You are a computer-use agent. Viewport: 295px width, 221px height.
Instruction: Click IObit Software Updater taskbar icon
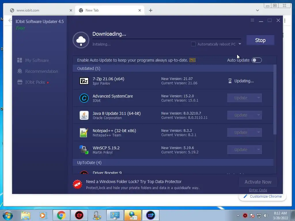pyautogui.click(x=150, y=215)
